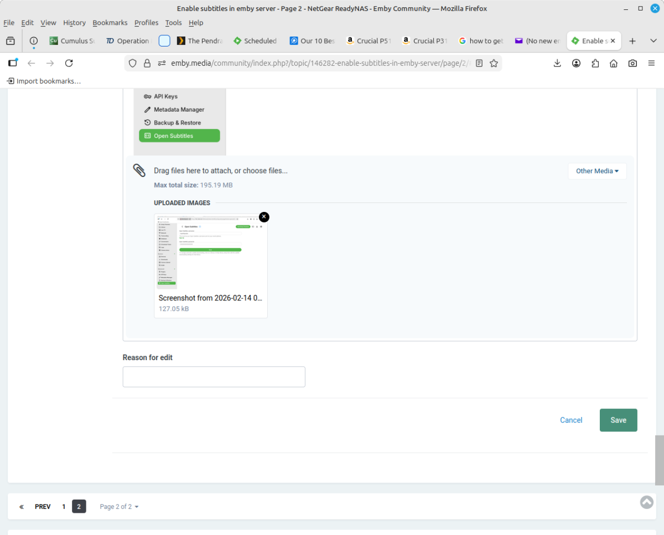Take a screenshot with the camera icon
The height and width of the screenshot is (535, 664).
coord(632,63)
